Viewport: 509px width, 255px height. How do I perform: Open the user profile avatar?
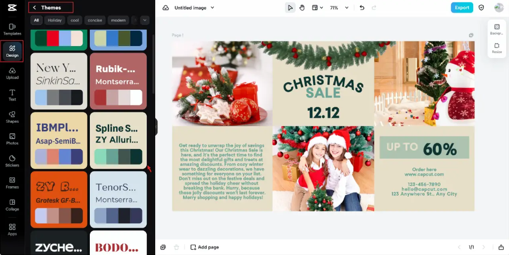pyautogui.click(x=499, y=7)
